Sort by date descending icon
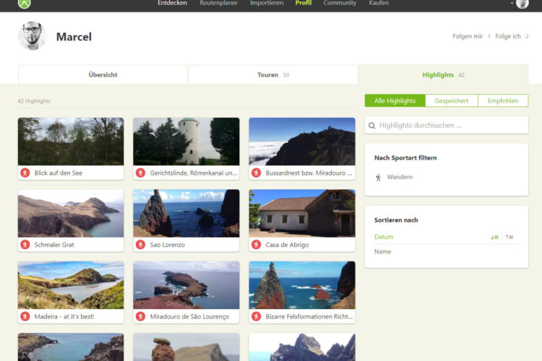 coord(494,237)
